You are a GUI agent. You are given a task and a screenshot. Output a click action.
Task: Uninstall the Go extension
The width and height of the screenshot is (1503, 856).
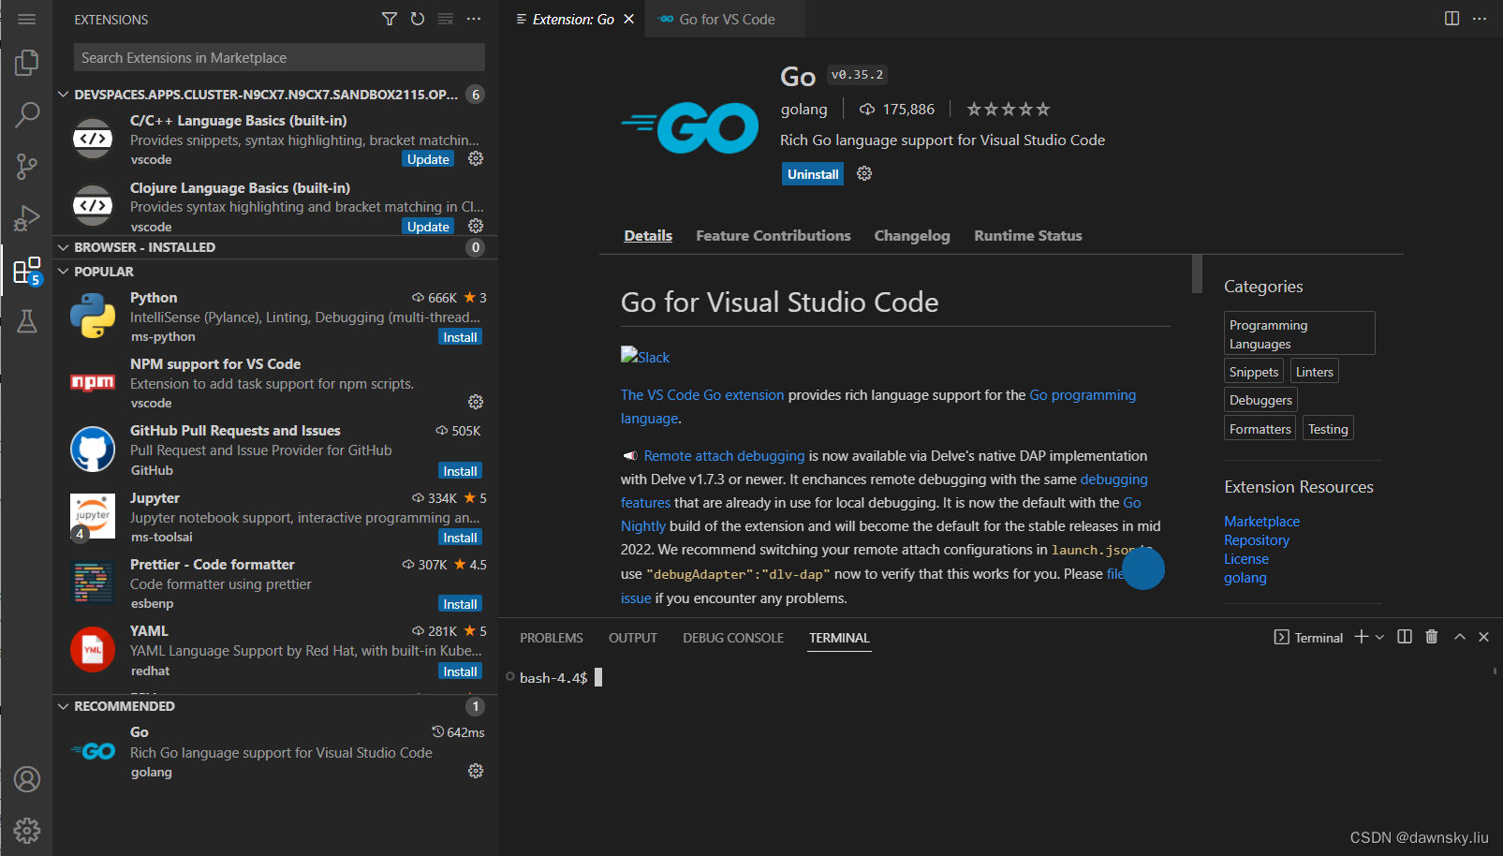(x=813, y=174)
